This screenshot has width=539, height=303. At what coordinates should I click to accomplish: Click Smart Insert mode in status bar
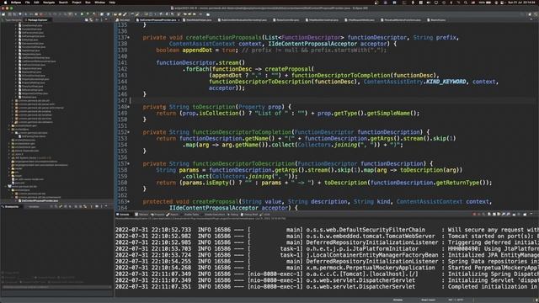429,300
